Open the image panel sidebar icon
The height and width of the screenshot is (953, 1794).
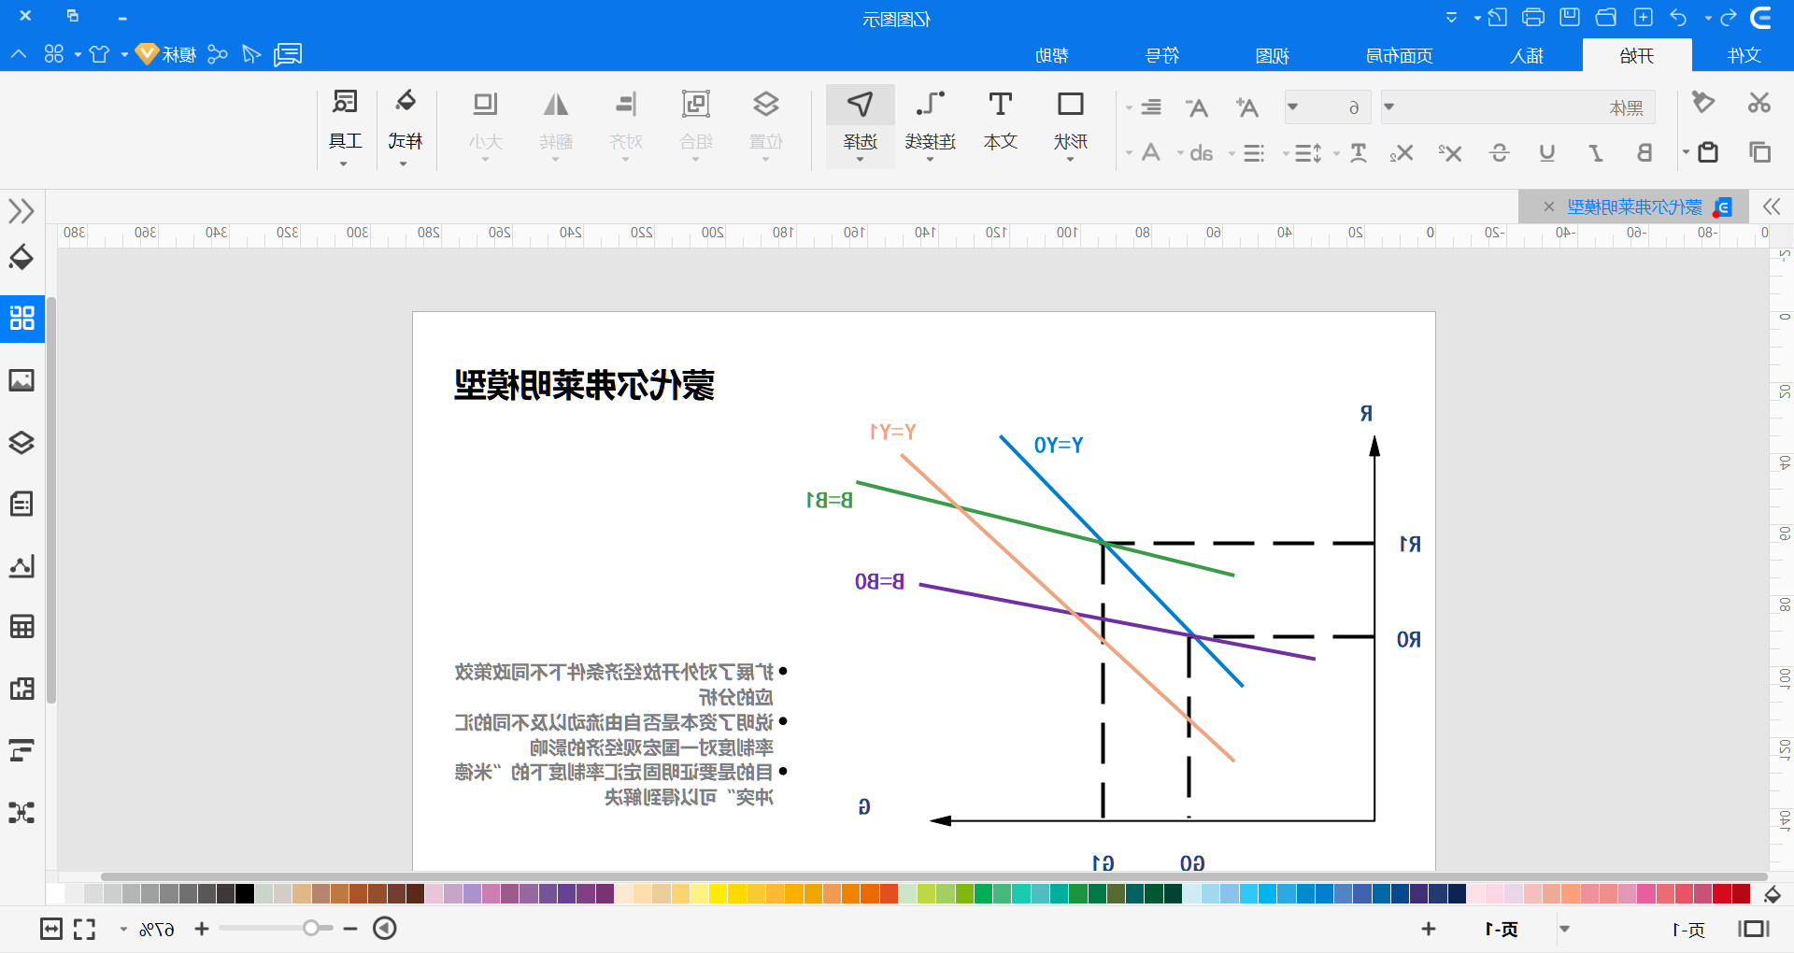21,380
